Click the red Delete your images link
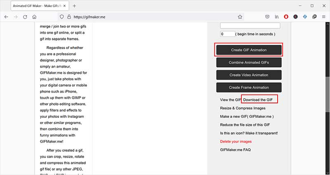 coord(236,141)
